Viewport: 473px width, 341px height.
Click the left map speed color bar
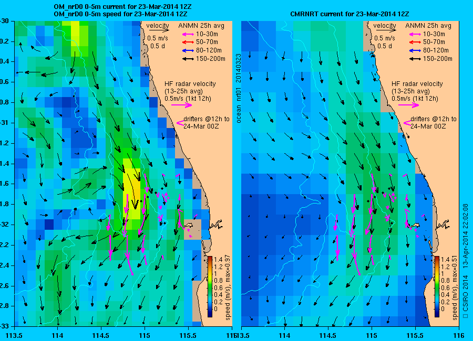coord(210,287)
